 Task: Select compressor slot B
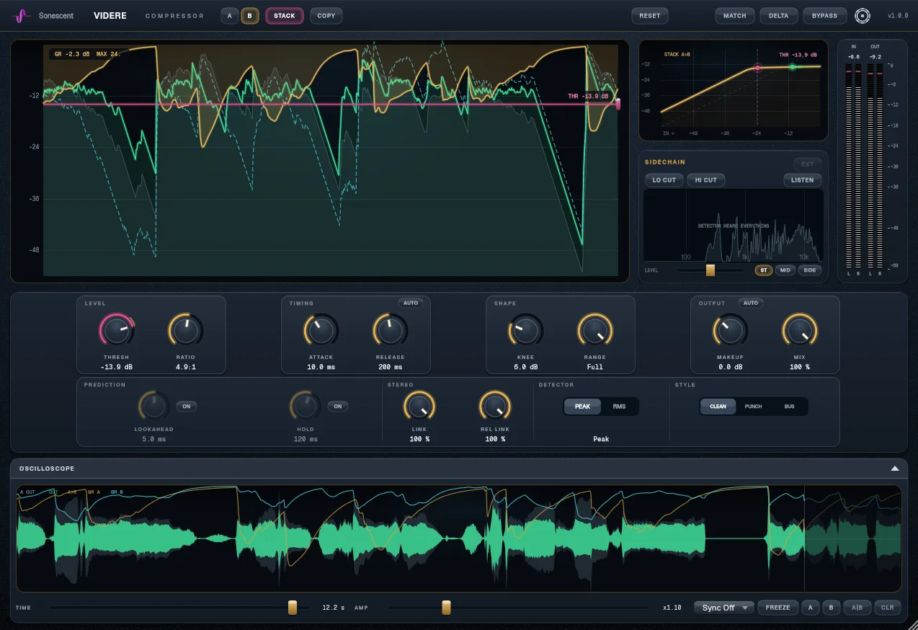[x=250, y=16]
